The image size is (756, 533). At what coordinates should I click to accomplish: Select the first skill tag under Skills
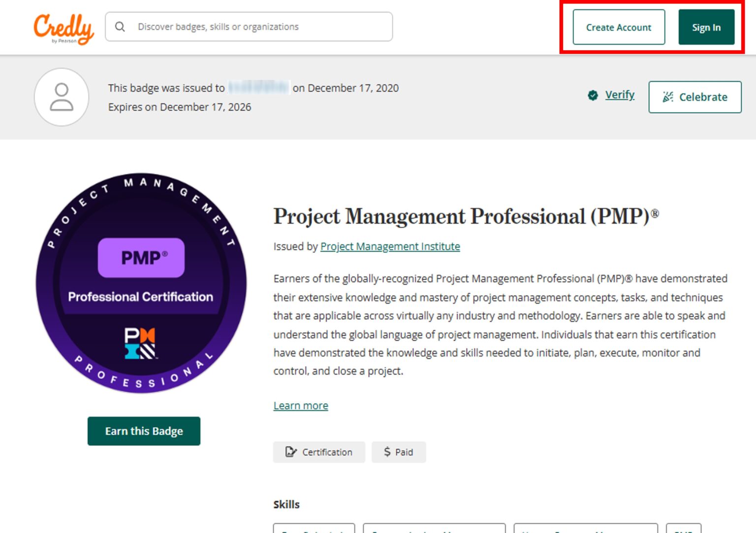(x=314, y=529)
